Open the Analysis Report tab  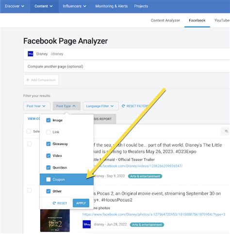coord(105,119)
